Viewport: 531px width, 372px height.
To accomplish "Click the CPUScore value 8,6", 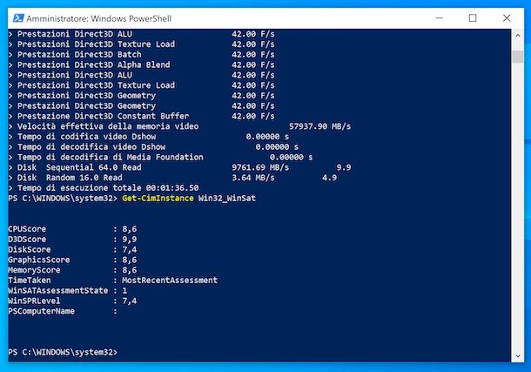I will 130,229.
